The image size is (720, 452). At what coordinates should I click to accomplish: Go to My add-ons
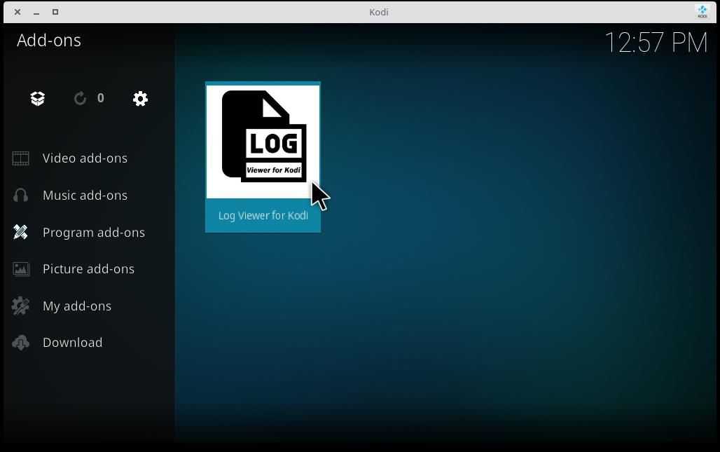77,306
